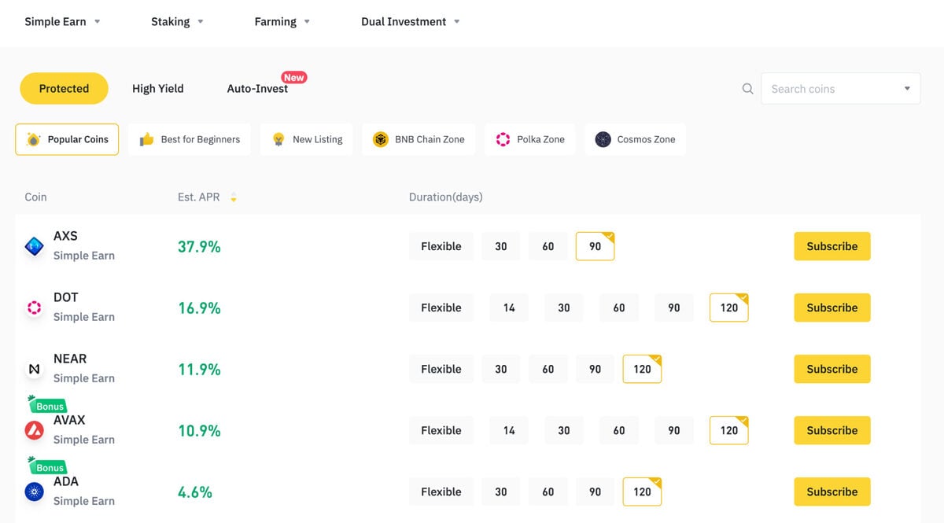Click the AVAX 10.9% APR value

click(199, 431)
